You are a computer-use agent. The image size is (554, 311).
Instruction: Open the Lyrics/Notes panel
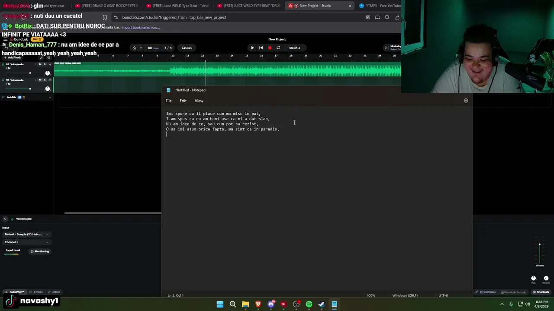pyautogui.click(x=485, y=292)
